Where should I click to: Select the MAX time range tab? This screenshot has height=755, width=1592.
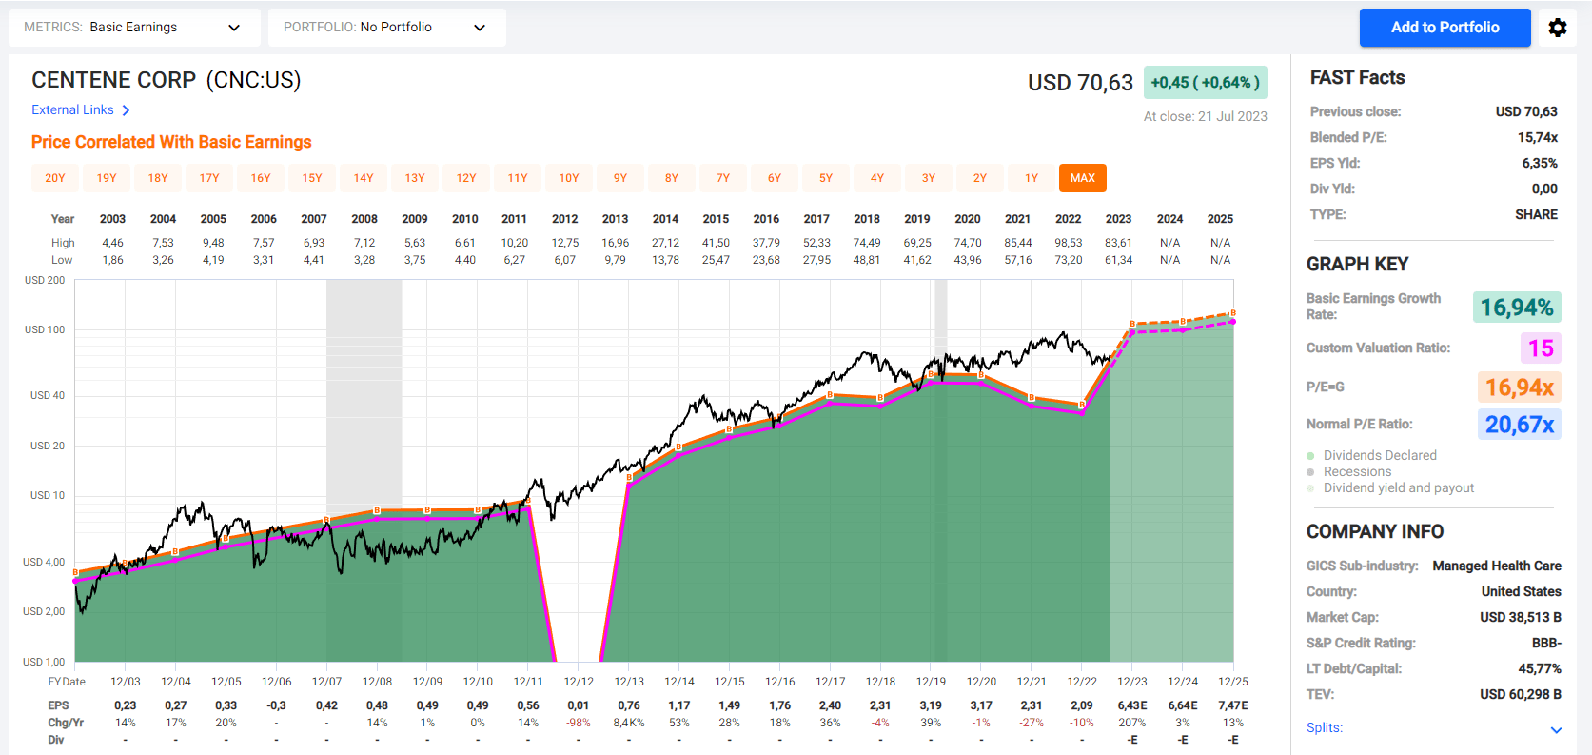[x=1082, y=178]
